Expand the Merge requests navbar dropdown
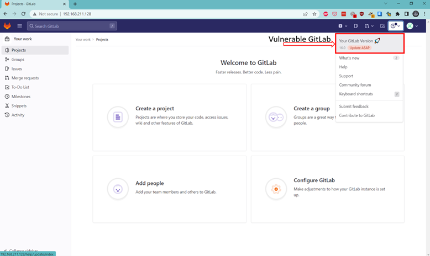 tap(369, 26)
